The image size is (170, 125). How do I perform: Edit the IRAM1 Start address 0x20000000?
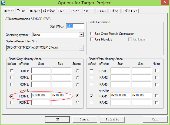(x=121, y=96)
